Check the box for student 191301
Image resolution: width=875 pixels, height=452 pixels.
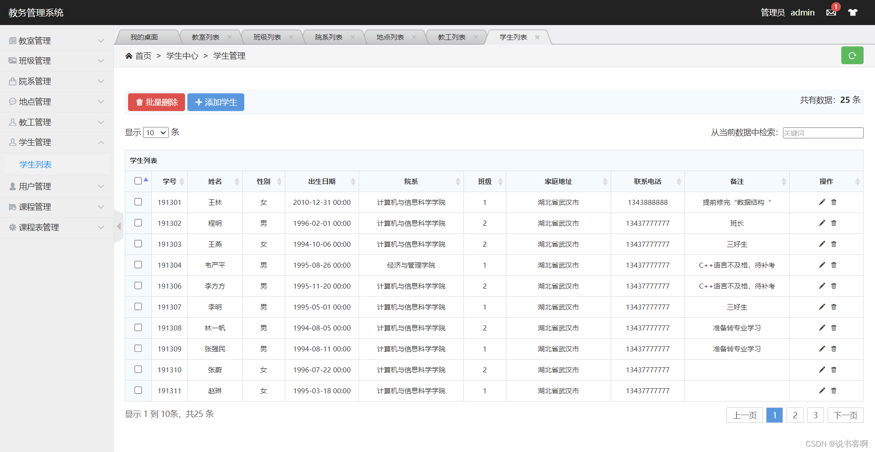click(x=138, y=202)
